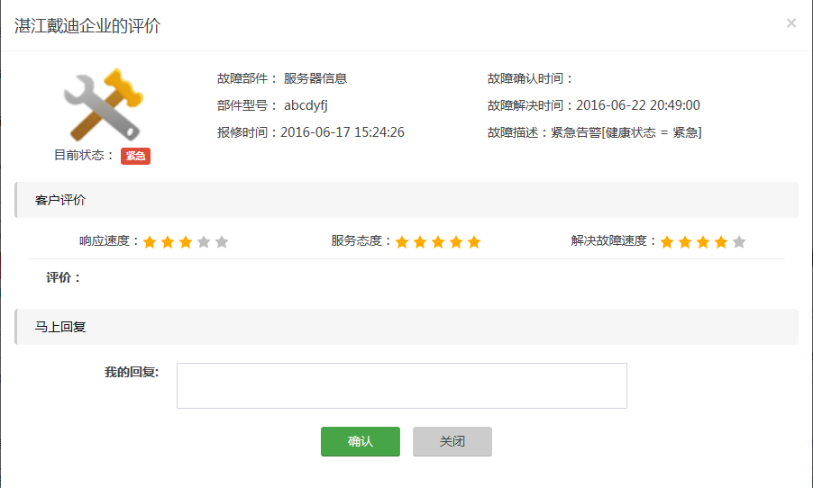The height and width of the screenshot is (488, 813).
Task: Click the fifth gray star of 解决故障速度
Action: 739,242
